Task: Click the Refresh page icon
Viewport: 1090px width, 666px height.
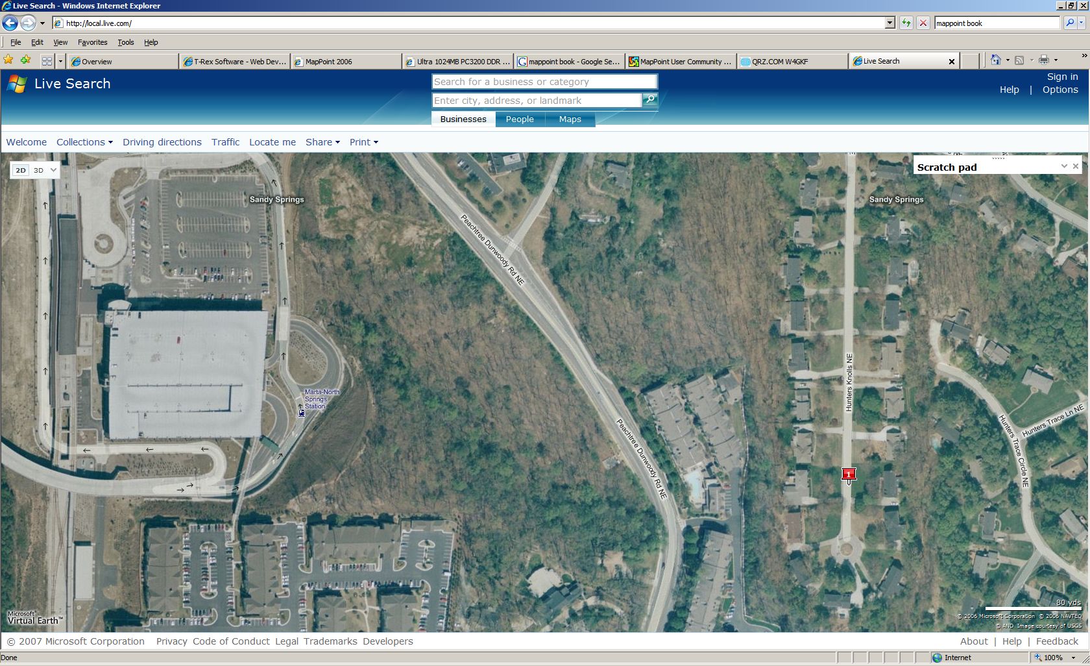Action: 906,23
